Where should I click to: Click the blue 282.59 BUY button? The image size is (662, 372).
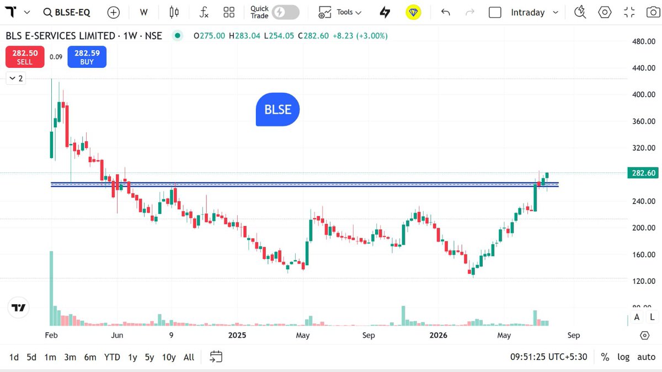point(87,57)
